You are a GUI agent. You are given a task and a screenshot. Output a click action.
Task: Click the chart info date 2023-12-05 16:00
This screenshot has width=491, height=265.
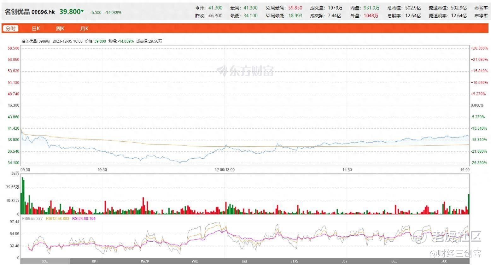[x=67, y=41]
